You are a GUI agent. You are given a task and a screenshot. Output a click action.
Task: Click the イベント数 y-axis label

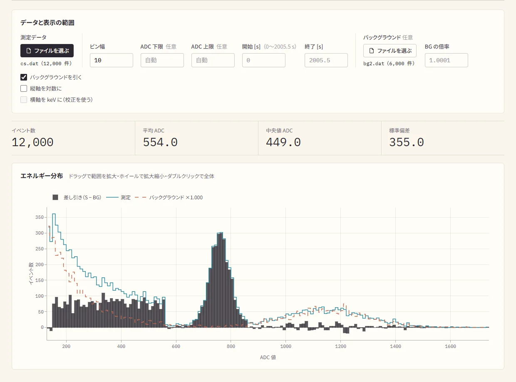tap(31, 273)
